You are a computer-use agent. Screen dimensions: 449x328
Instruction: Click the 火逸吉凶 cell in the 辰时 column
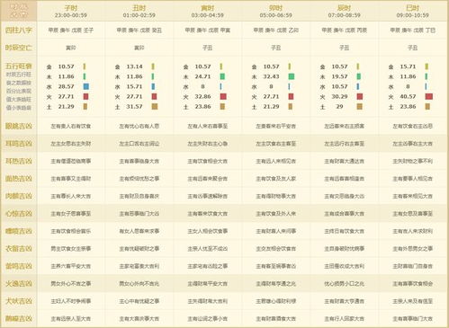(x=345, y=283)
